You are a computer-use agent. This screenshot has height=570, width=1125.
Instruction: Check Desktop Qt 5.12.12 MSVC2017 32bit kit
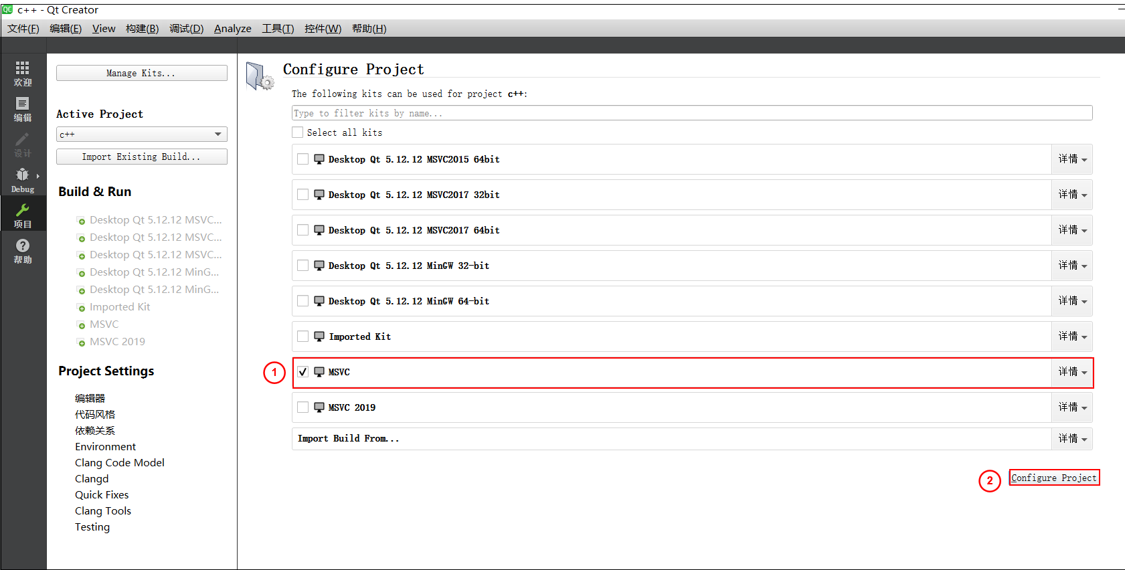tap(303, 195)
